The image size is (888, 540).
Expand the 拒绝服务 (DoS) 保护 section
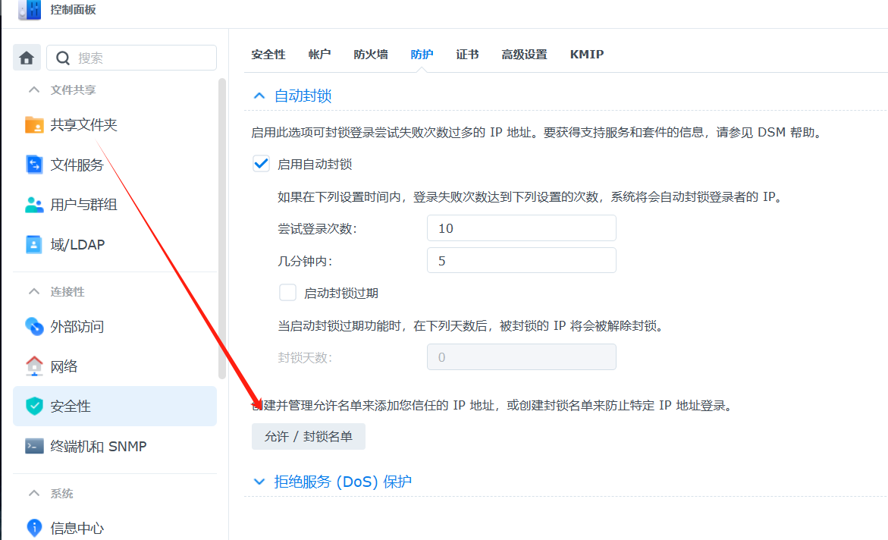point(259,482)
